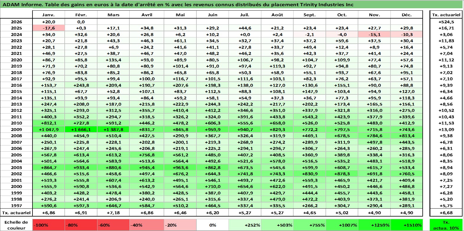Select the '+44,6' cell in Juil. 2025
This screenshot has width=464, height=231.
(x=245, y=28)
